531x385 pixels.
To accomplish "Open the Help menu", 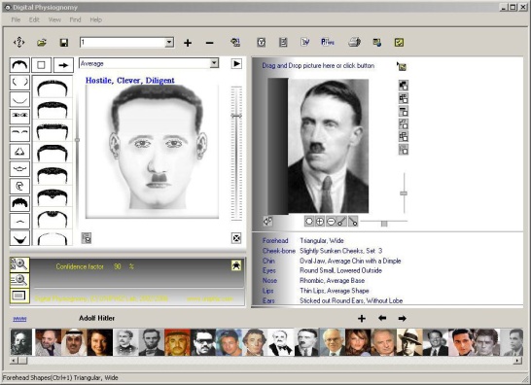I will coord(96,19).
